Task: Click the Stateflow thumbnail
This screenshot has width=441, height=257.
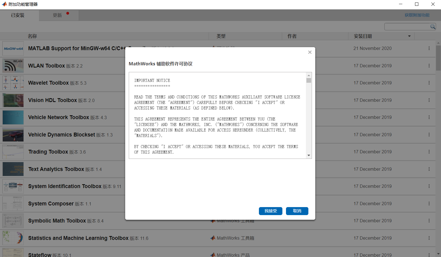Action: (13, 253)
